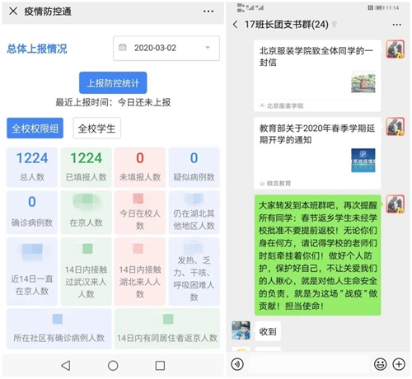The height and width of the screenshot is (379, 412).
Task: Tap the voice input icon in chat bar
Action: (237, 364)
